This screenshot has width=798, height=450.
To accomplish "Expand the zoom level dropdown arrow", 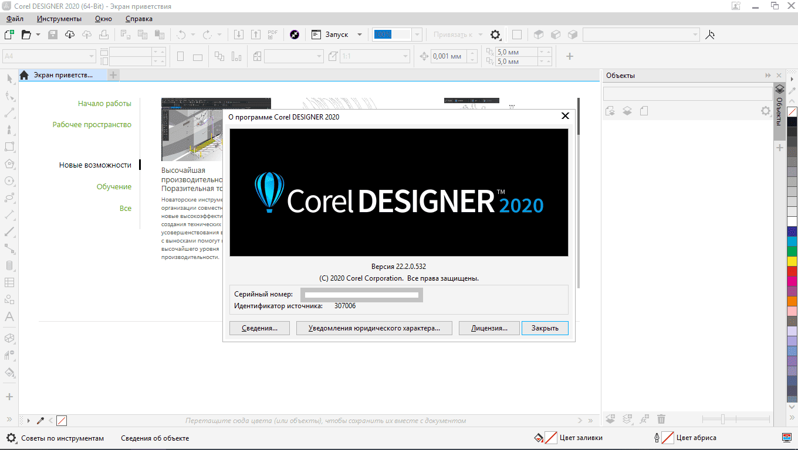I will click(417, 35).
